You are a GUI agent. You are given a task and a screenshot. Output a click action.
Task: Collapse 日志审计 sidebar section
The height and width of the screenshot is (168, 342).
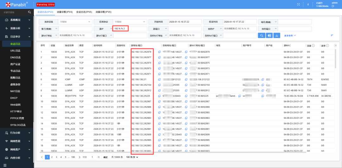pyautogui.click(x=17, y=37)
